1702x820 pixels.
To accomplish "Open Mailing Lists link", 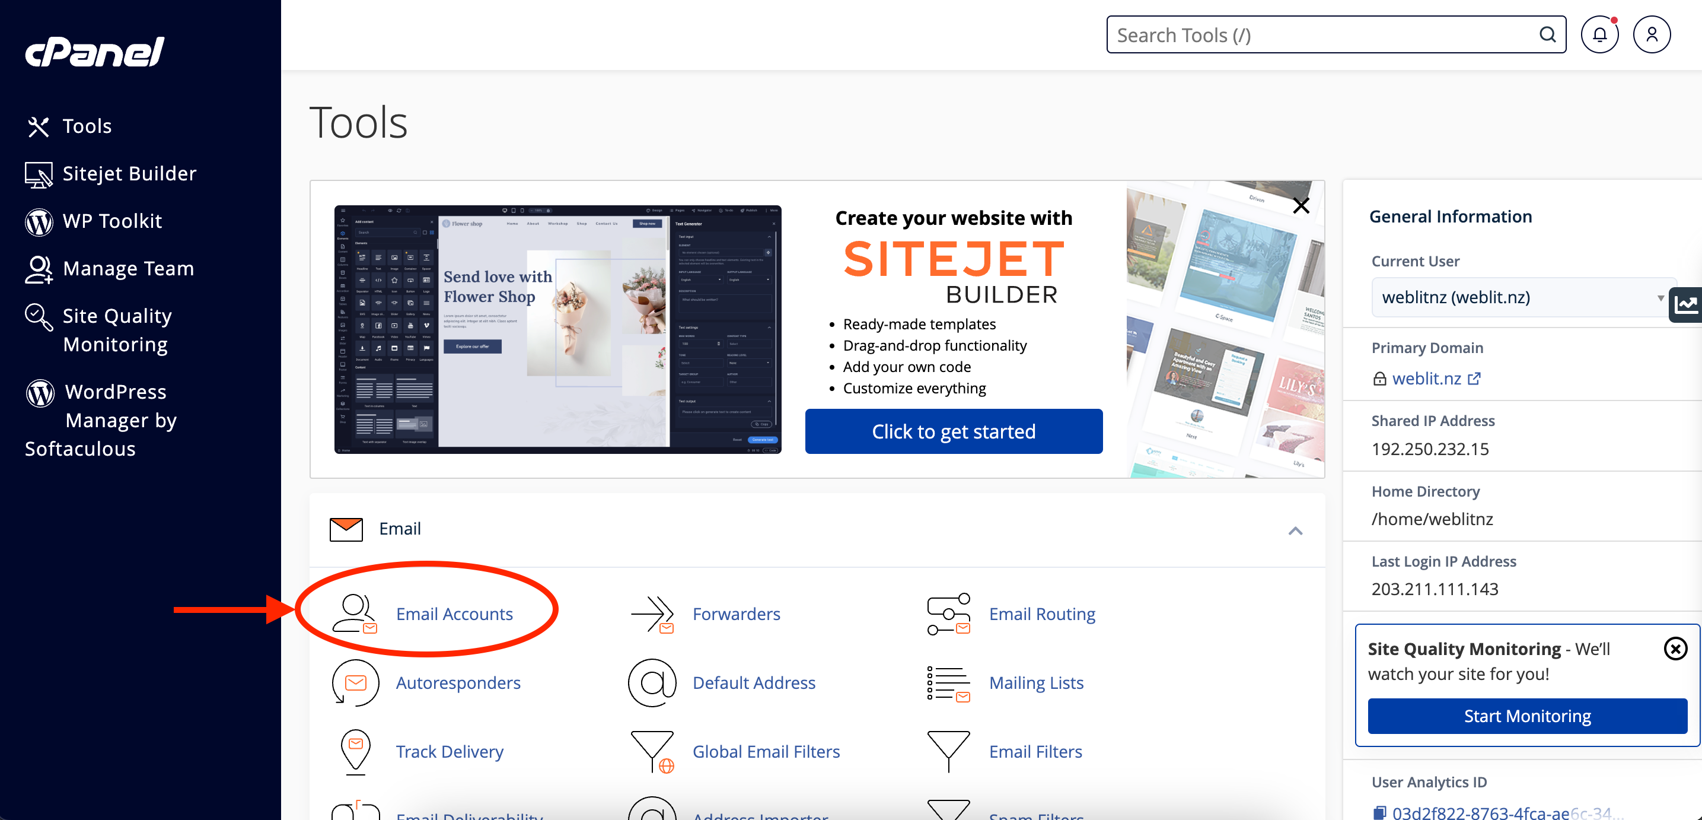I will 1036,682.
